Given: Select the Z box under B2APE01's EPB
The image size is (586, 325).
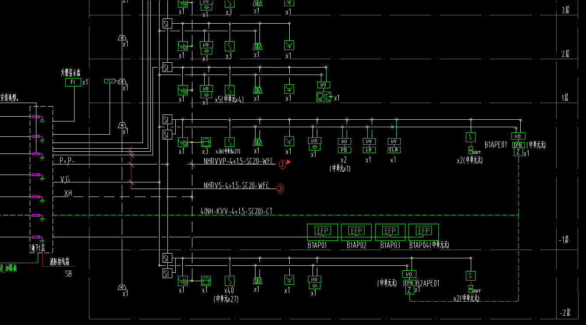Looking at the screenshot, I should coord(409,290).
